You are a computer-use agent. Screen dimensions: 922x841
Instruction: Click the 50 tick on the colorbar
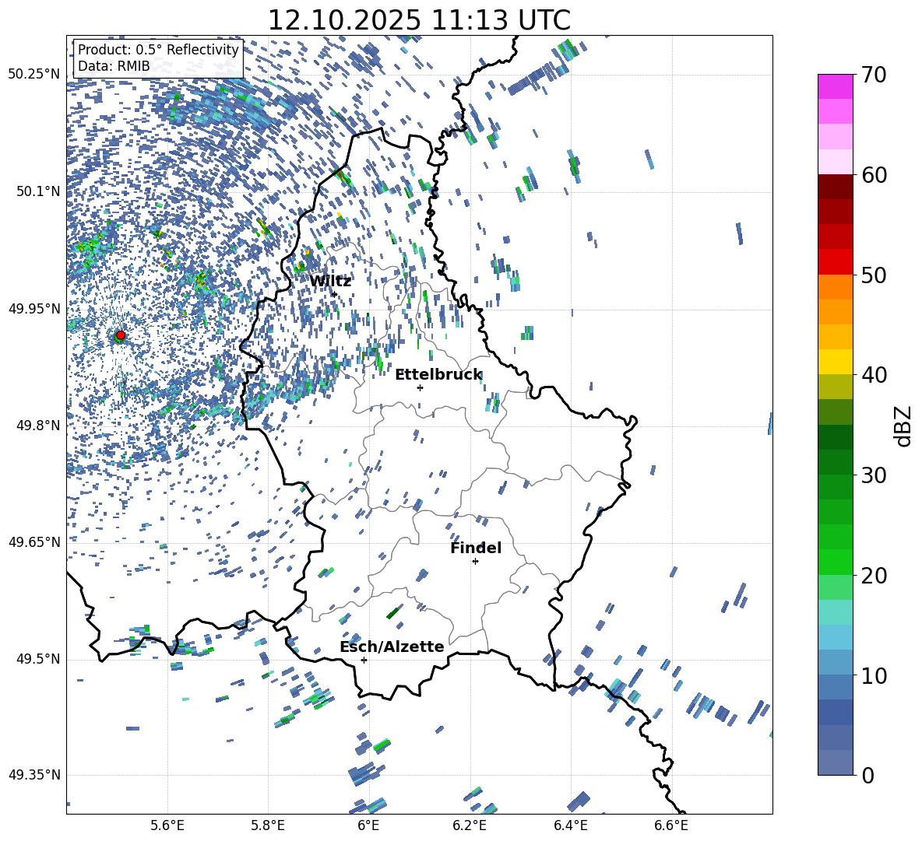coord(874,275)
